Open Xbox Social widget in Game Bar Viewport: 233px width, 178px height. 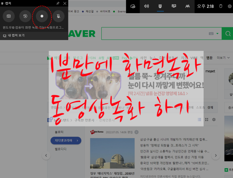[x=188, y=6]
